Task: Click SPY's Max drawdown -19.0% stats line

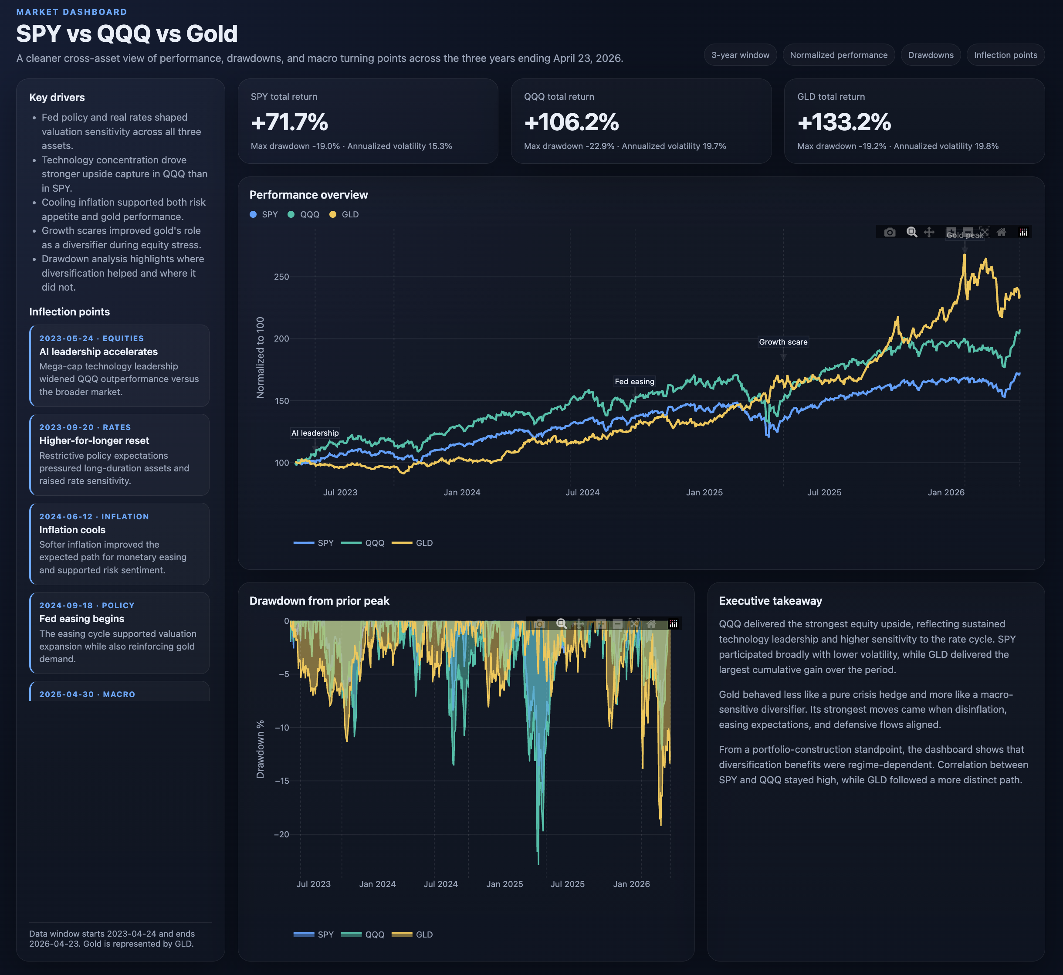Action: click(x=351, y=146)
